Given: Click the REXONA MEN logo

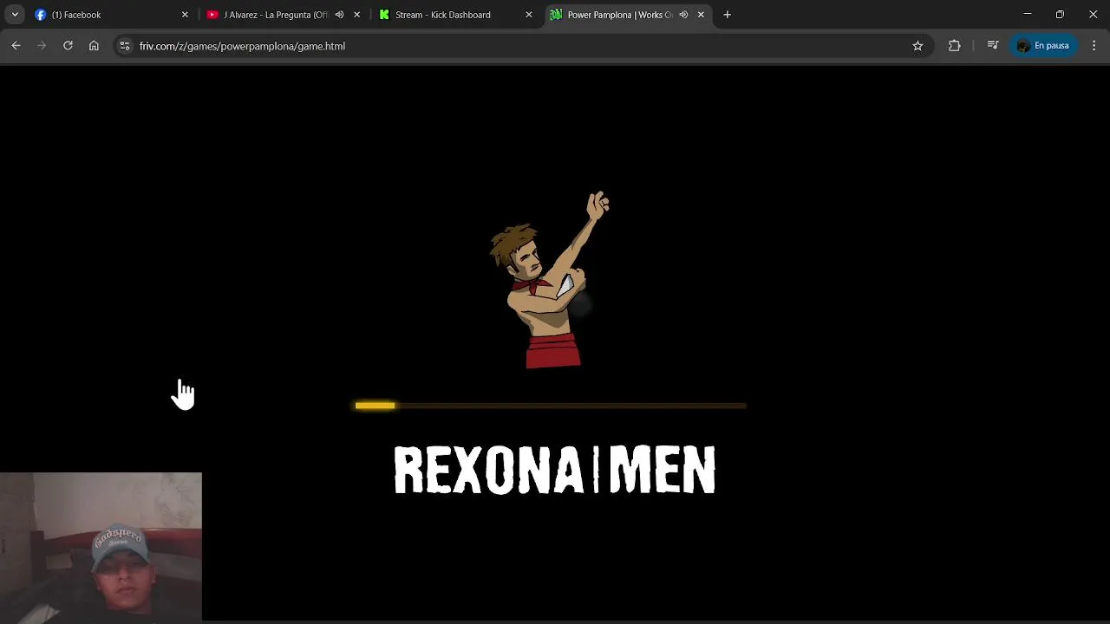Looking at the screenshot, I should [x=555, y=471].
